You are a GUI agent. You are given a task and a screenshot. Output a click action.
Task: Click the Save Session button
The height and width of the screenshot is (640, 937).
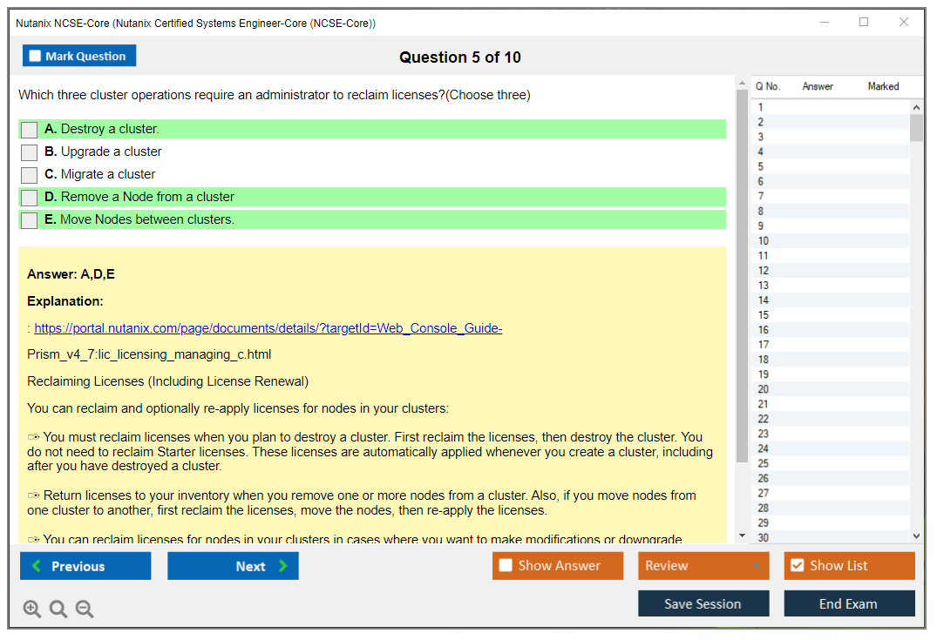(703, 603)
